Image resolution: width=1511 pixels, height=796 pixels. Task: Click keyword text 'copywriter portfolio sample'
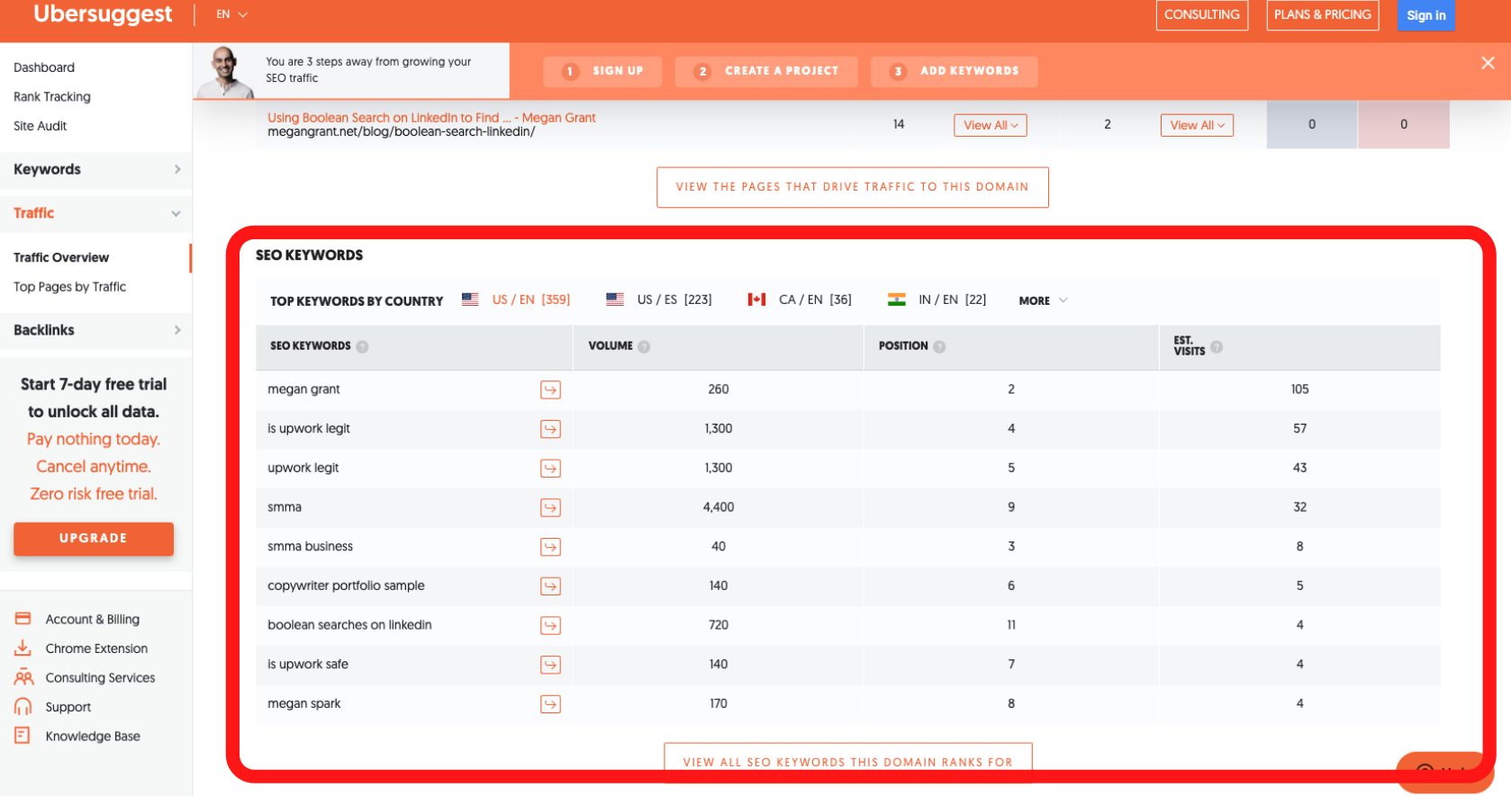[x=346, y=586]
